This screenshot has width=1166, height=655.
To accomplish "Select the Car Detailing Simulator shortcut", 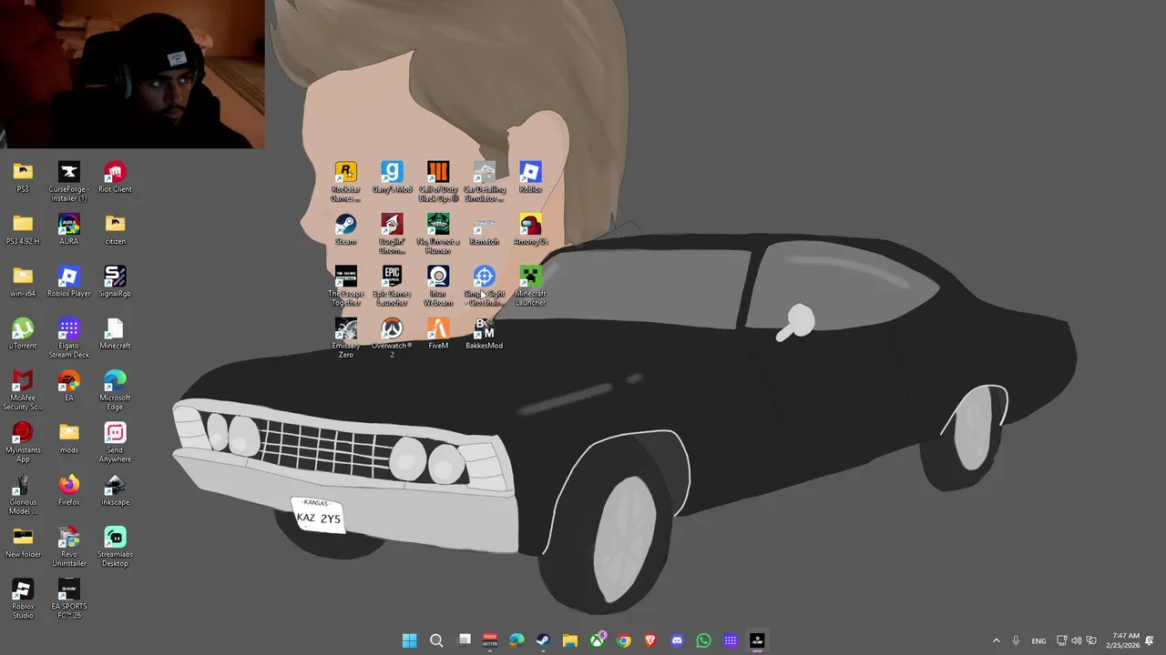I will (485, 182).
